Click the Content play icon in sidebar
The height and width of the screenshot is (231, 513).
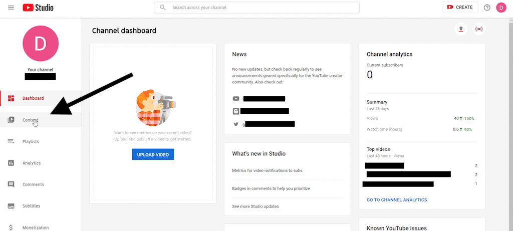click(11, 120)
